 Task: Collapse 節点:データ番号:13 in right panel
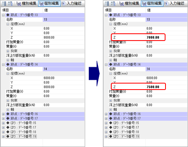(106, 15)
